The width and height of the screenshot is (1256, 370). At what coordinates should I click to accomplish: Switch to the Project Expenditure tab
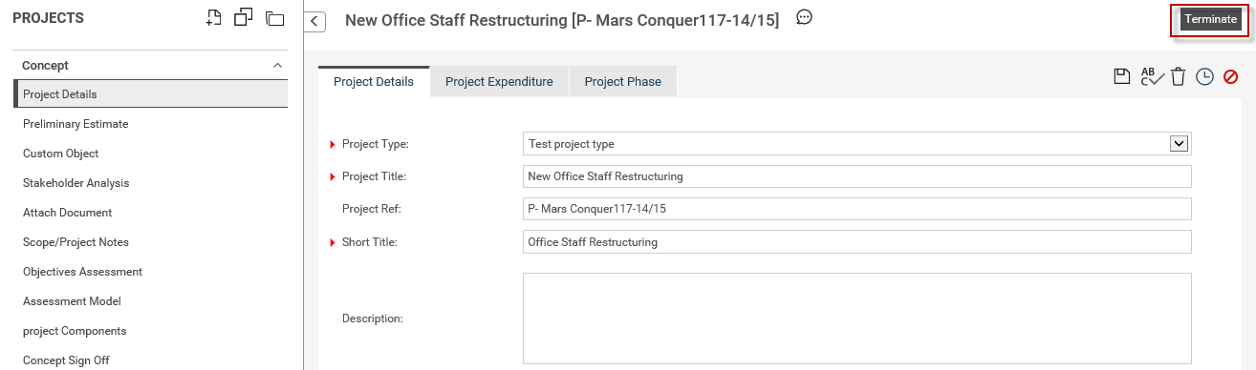tap(499, 82)
